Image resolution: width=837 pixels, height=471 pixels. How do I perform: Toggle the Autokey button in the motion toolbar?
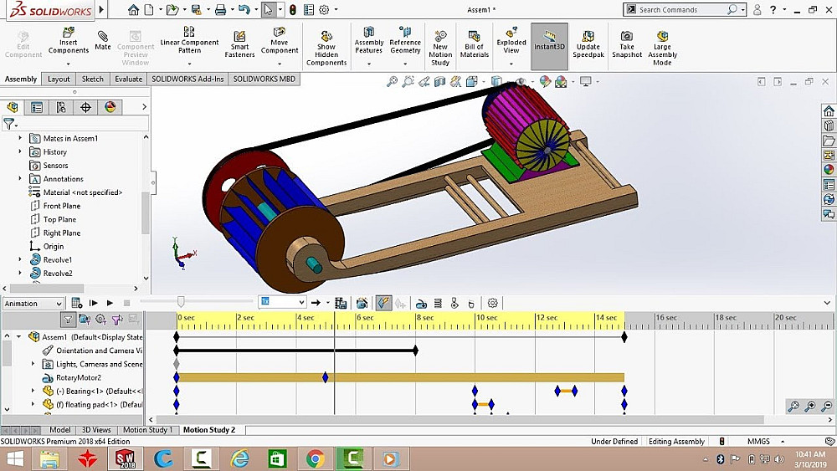pos(383,303)
